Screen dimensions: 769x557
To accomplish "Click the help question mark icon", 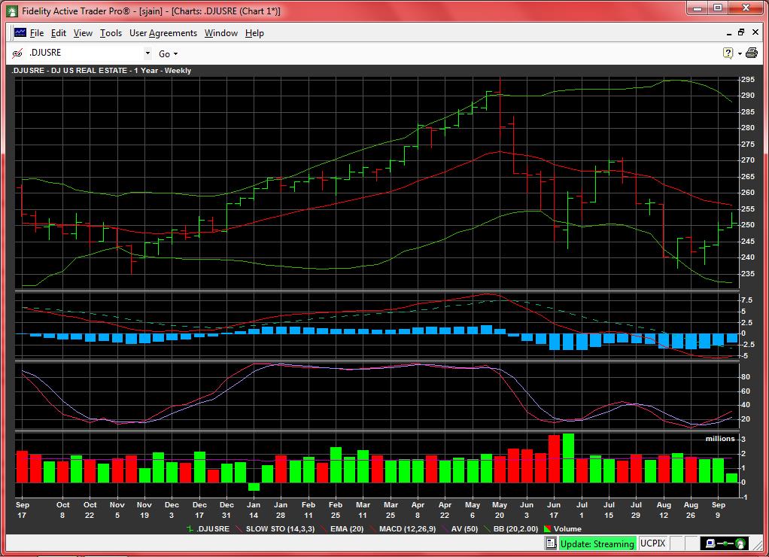I will click(728, 53).
